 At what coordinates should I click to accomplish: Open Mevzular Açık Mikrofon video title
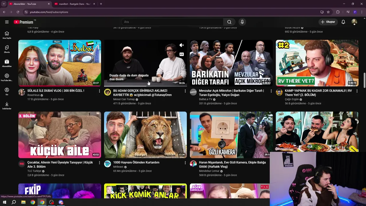point(231,93)
